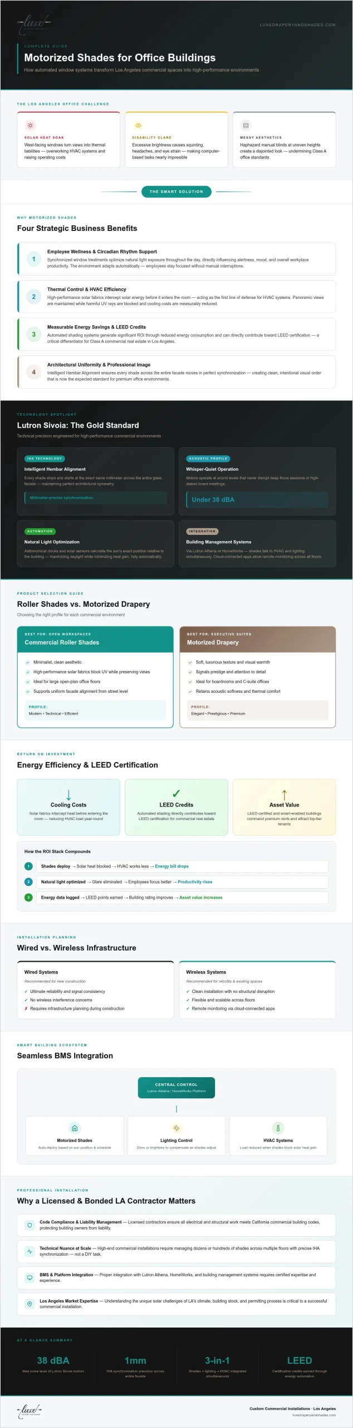
Task: Click the thermometer icon above HVAC Systems
Action: pyautogui.click(x=278, y=1128)
